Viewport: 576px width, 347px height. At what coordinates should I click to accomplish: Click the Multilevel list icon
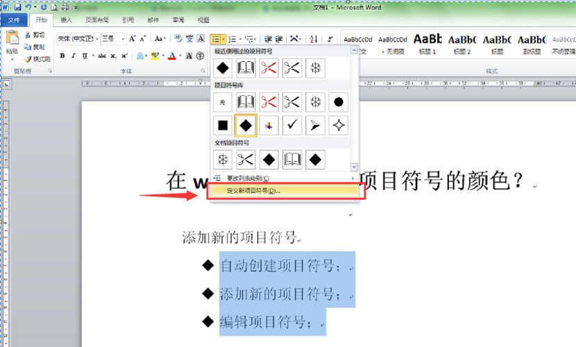249,39
